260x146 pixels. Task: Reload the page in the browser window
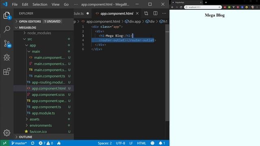click(181, 7)
